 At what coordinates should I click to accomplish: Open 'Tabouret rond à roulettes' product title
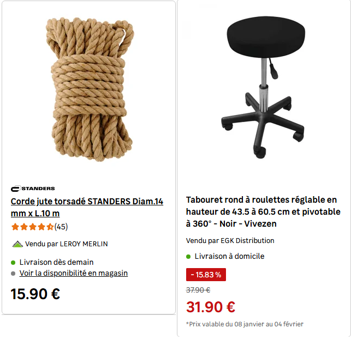tap(263, 212)
